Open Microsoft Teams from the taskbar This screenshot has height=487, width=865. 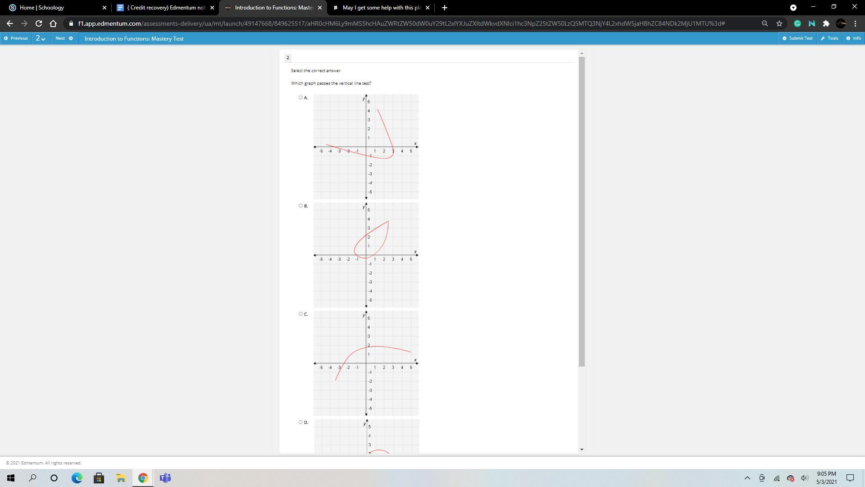[165, 478]
